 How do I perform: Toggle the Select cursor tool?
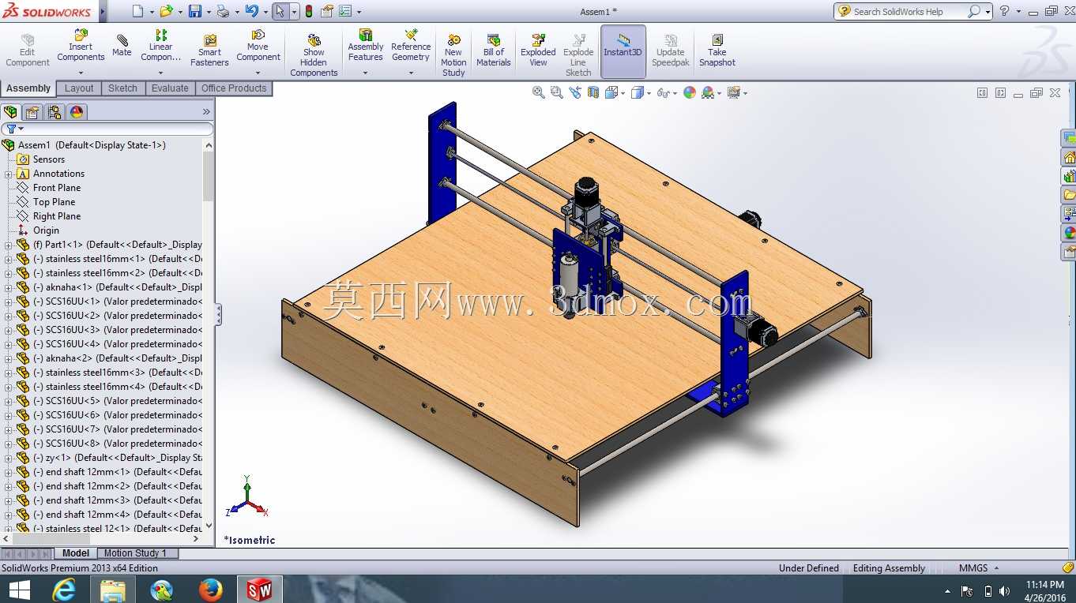[280, 11]
